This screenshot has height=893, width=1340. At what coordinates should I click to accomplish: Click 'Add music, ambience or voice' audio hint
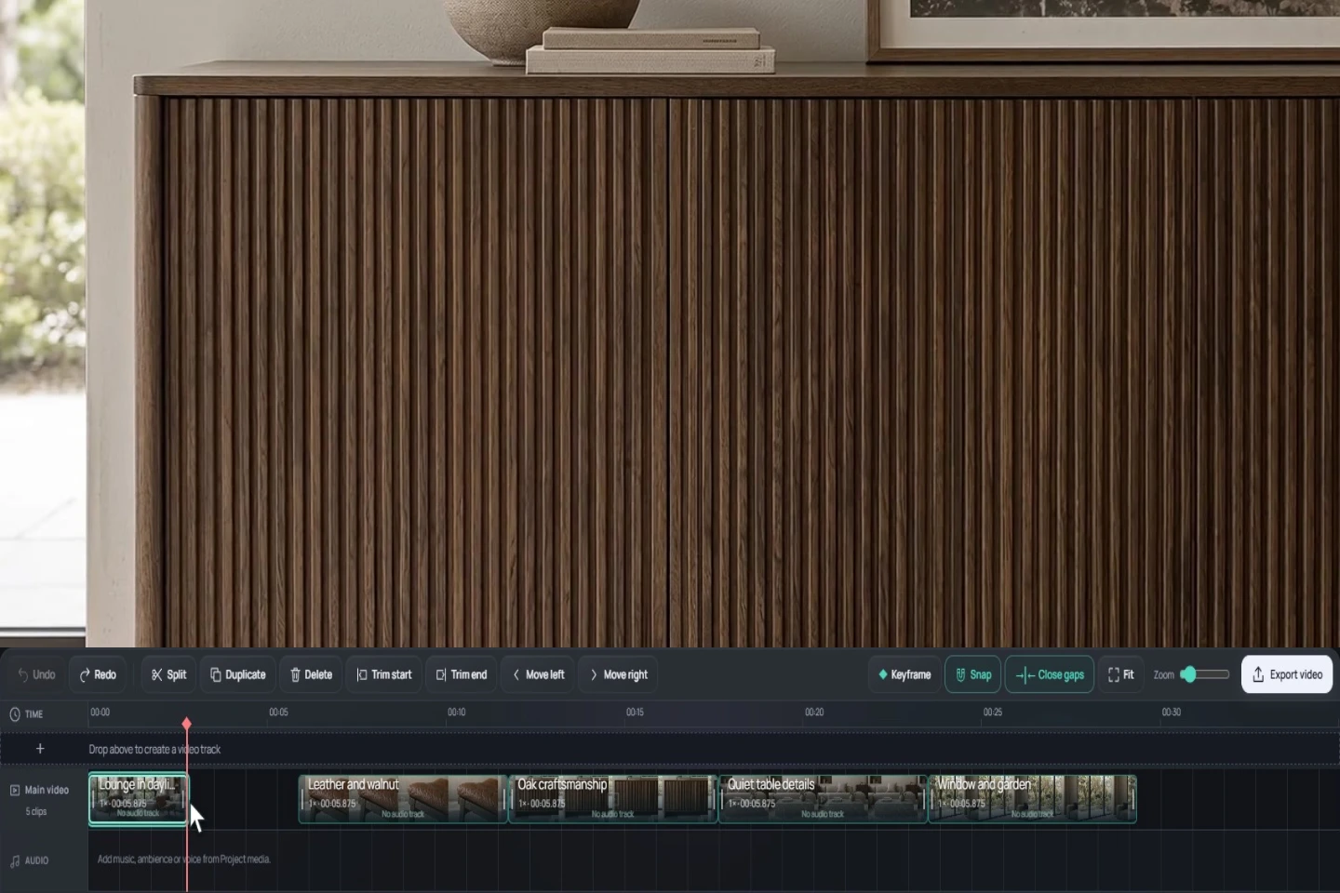click(x=184, y=860)
